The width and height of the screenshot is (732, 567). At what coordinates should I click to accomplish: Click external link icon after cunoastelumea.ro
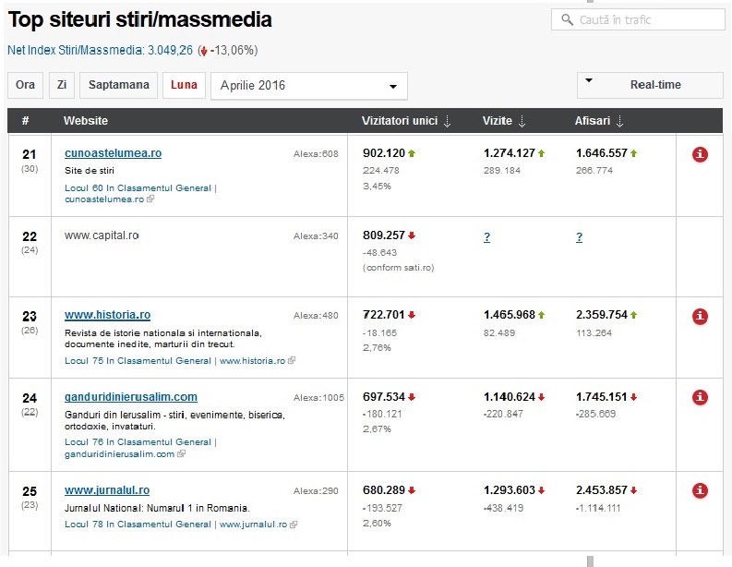[x=150, y=199]
